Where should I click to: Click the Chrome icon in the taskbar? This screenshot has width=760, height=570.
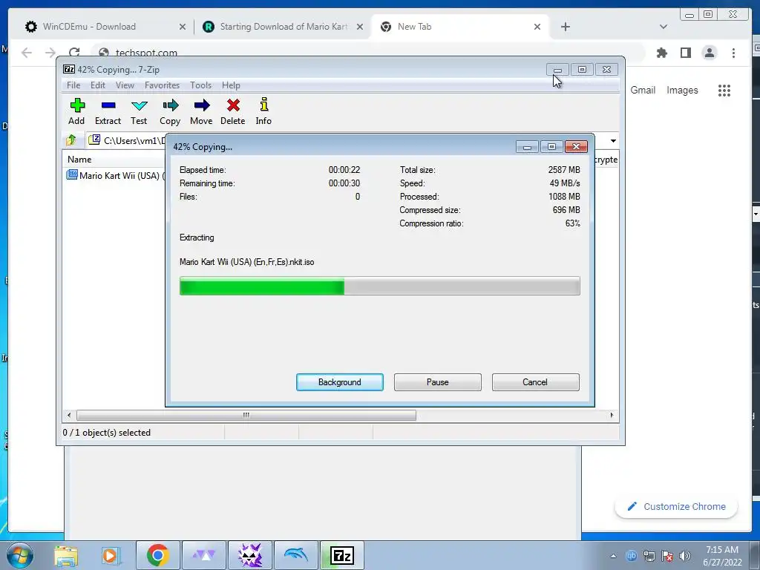point(157,555)
